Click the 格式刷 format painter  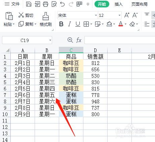46,19
